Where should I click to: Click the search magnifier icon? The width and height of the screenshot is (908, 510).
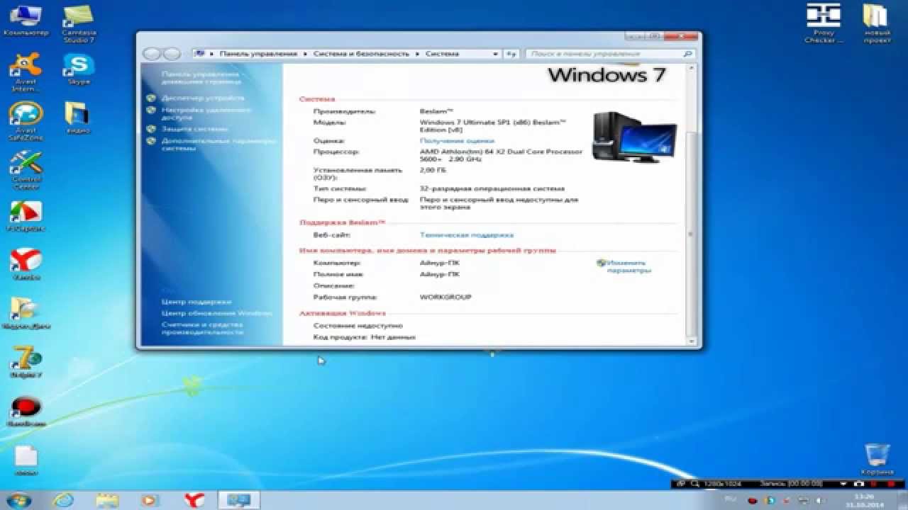(687, 54)
